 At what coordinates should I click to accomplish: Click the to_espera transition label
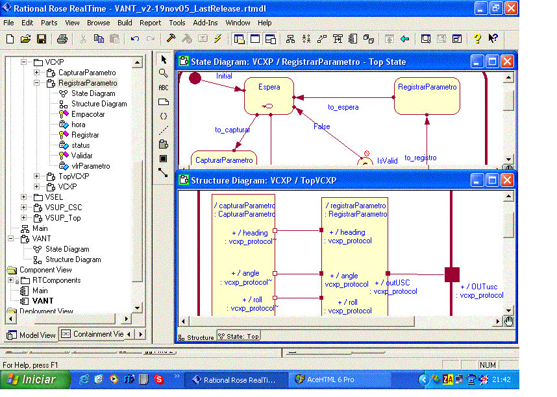(x=343, y=107)
